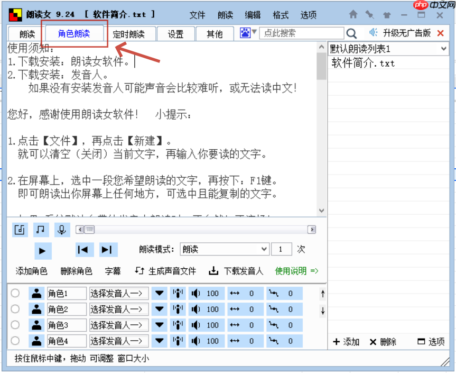Click 生成声音文件 button
456x373 pixels.
165,271
